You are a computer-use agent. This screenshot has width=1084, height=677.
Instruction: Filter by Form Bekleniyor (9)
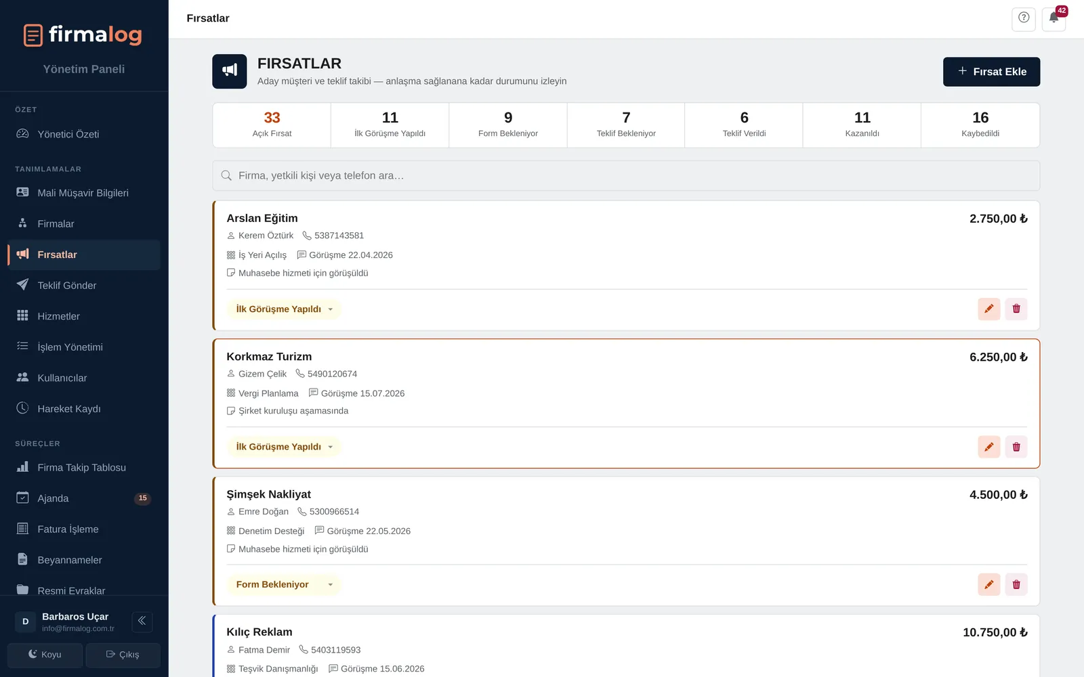coord(508,125)
